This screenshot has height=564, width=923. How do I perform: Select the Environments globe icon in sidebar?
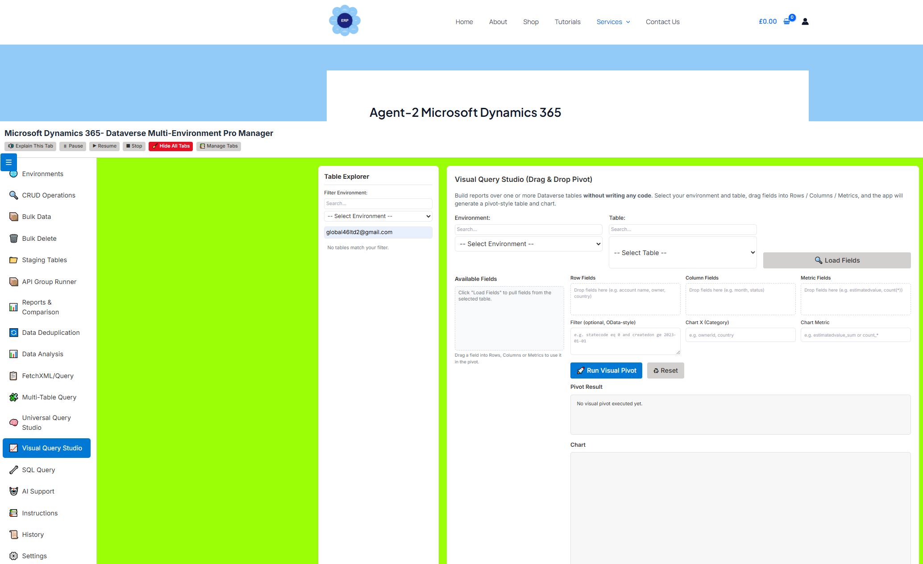pos(13,173)
